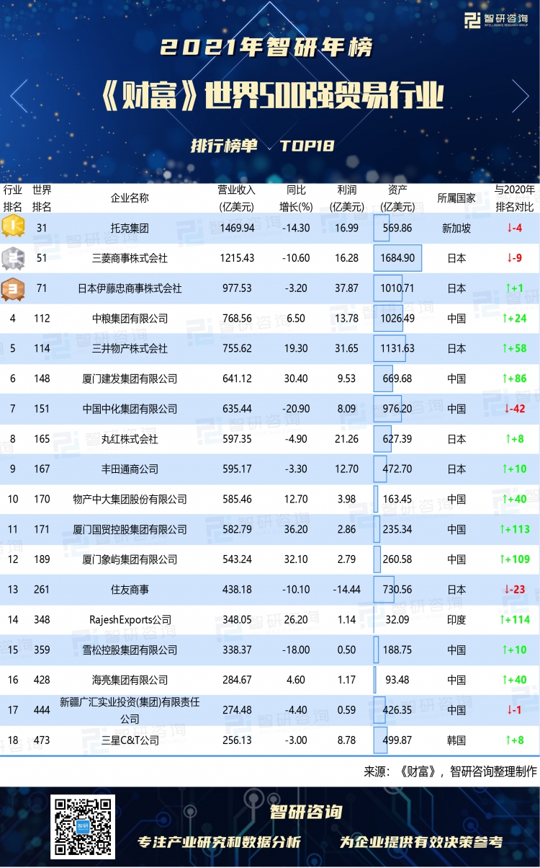Click company name 托克集团
The height and width of the screenshot is (868, 540).
coord(130,228)
